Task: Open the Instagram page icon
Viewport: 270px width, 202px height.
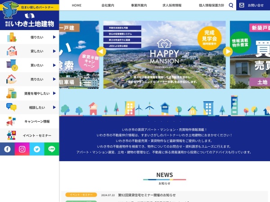Action: coord(22,149)
